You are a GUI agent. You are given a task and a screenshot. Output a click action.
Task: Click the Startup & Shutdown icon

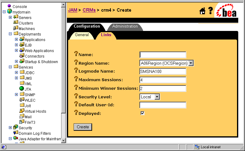22,61
